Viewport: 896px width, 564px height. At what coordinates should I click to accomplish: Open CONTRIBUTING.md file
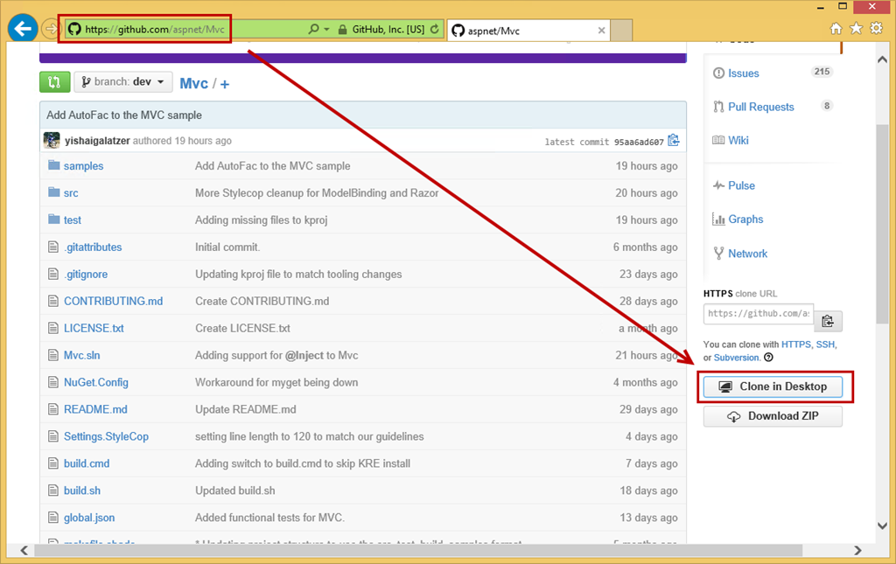(113, 302)
